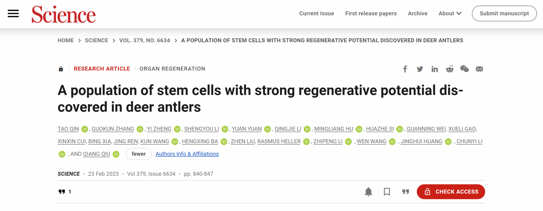Open the hamburger navigation menu

point(13,14)
